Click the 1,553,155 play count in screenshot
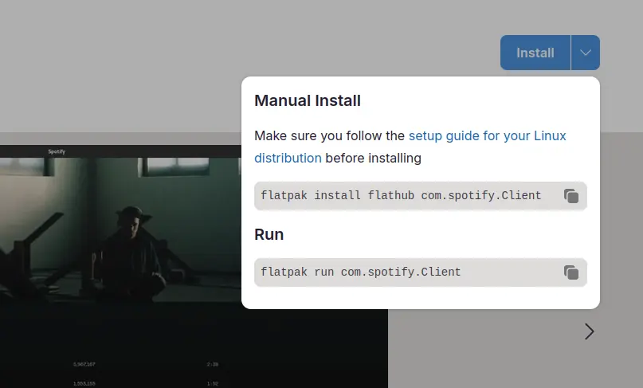The height and width of the screenshot is (388, 643). [x=84, y=383]
